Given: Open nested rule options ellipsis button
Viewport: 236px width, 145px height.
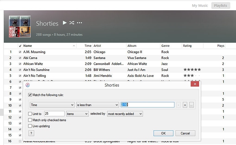Looking at the screenshot, I should pos(191,105).
